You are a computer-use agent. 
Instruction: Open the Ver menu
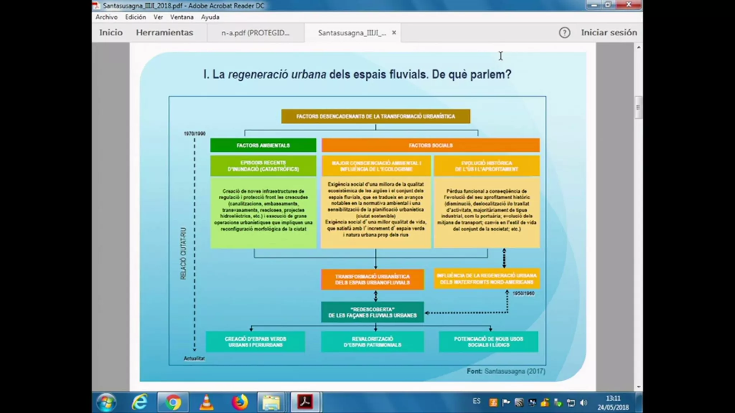[158, 17]
